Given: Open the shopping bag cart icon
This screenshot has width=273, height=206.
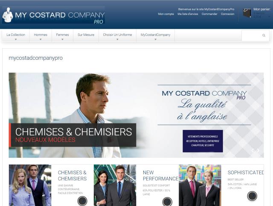Looking at the screenshot, I should click(247, 13).
